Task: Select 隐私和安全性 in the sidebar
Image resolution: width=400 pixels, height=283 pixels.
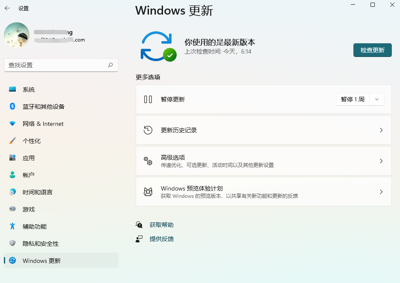Action: pyautogui.click(x=61, y=243)
